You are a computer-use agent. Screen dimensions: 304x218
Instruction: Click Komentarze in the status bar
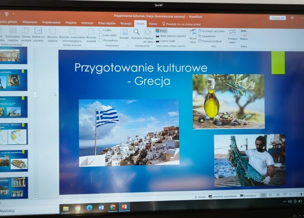pyautogui.click(x=248, y=196)
